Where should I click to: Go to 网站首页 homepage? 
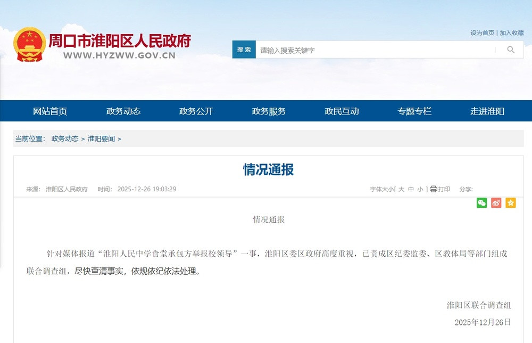50,111
